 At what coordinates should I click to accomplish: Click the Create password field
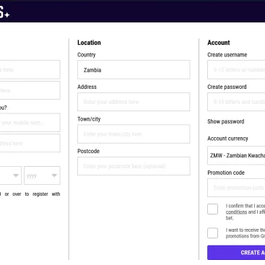(236, 102)
